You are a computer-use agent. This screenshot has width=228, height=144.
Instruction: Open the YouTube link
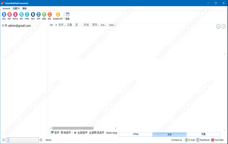[x=217, y=140]
